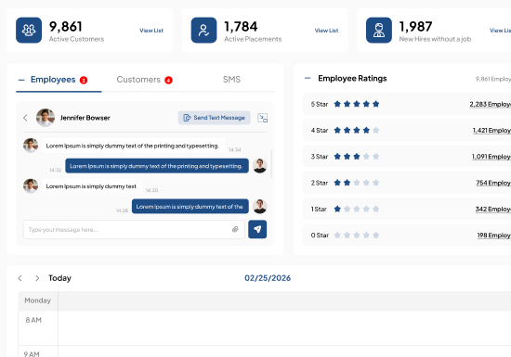
Task: Click own avatar beside 14:28 message
Action: 260,206
